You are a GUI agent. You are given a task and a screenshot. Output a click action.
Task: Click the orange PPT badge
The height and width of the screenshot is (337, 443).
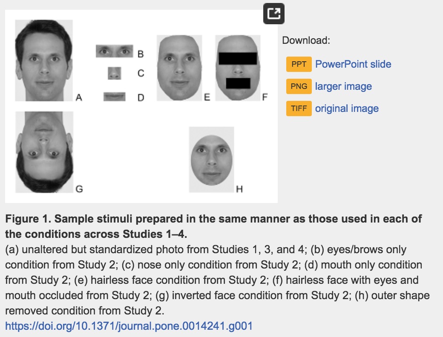tap(299, 65)
